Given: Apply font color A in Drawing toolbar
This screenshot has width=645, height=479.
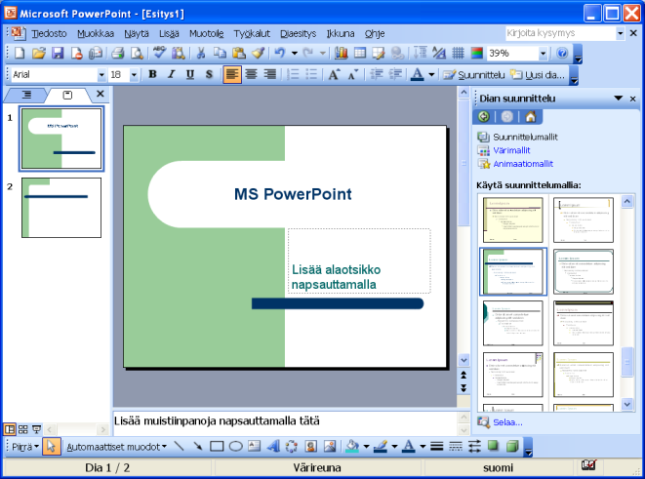Looking at the screenshot, I should point(409,446).
